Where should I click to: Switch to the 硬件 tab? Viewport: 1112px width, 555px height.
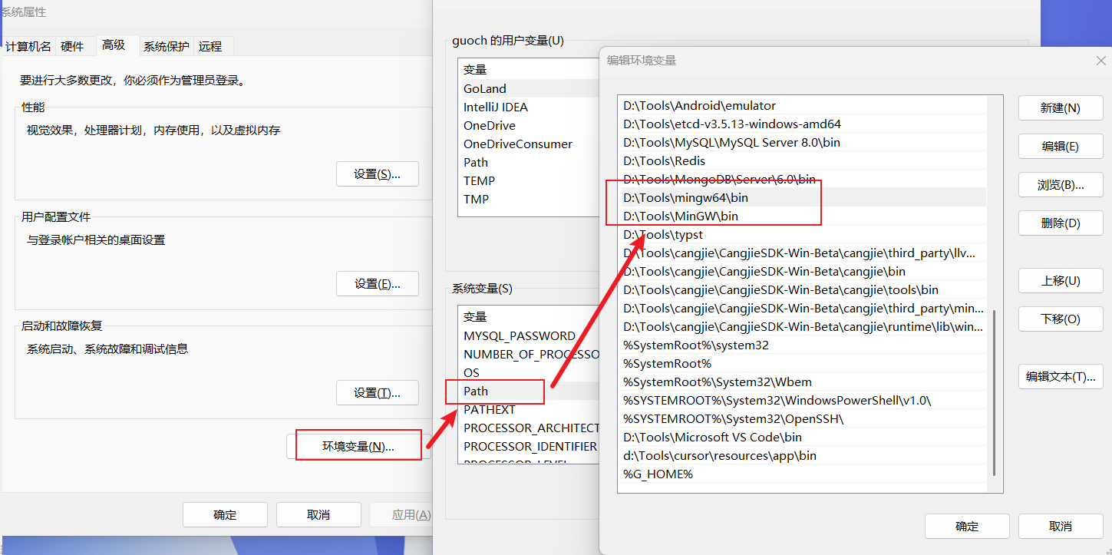click(x=72, y=47)
